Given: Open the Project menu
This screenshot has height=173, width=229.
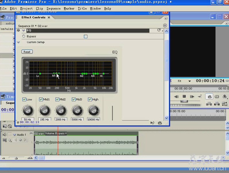Looking at the screenshot, I should point(26,8).
